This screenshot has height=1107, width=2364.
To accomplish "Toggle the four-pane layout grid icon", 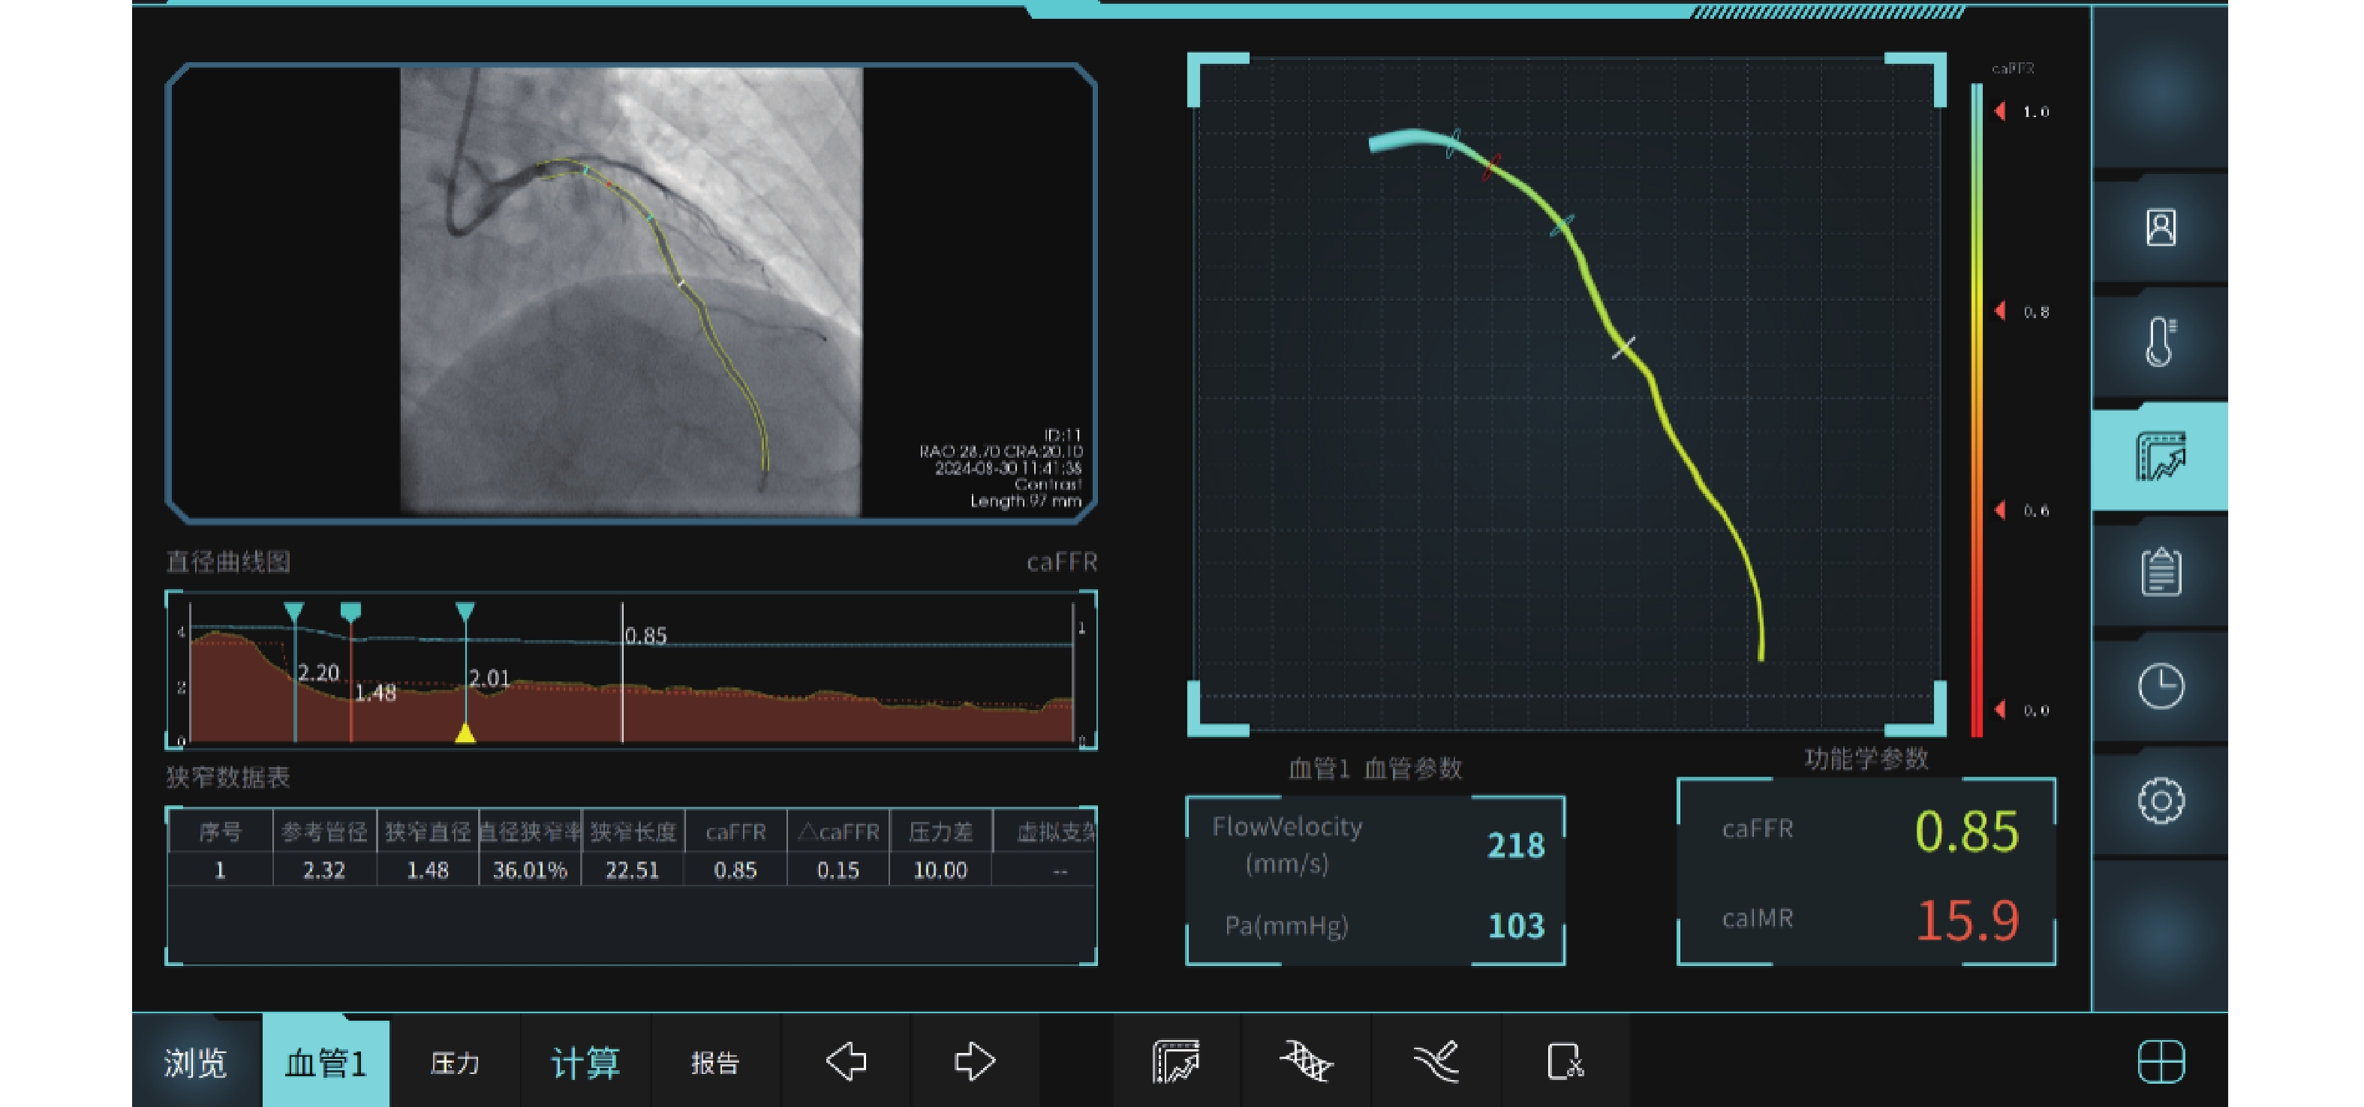I will [2161, 1062].
